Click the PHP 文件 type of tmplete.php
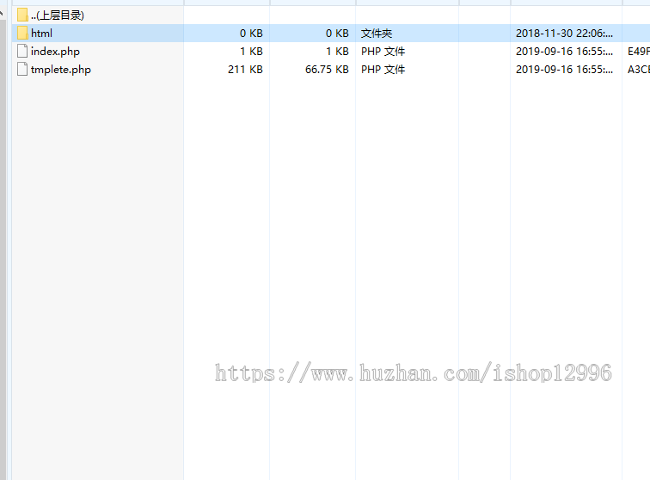Image resolution: width=650 pixels, height=480 pixels. click(383, 70)
